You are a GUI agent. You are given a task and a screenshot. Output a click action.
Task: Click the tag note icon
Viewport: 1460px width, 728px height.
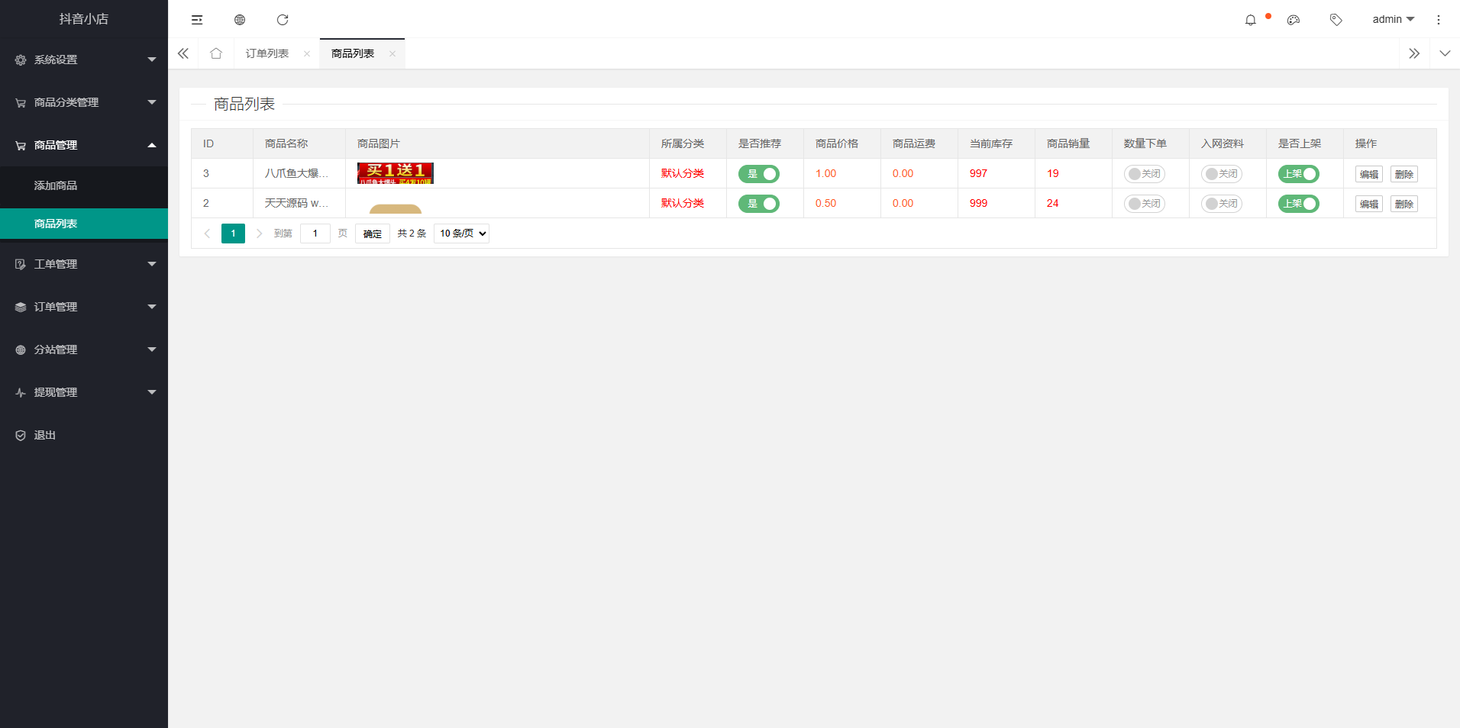(x=1336, y=20)
